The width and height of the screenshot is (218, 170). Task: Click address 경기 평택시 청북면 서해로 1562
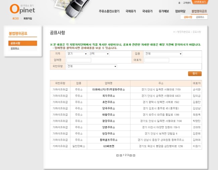(x=161, y=102)
